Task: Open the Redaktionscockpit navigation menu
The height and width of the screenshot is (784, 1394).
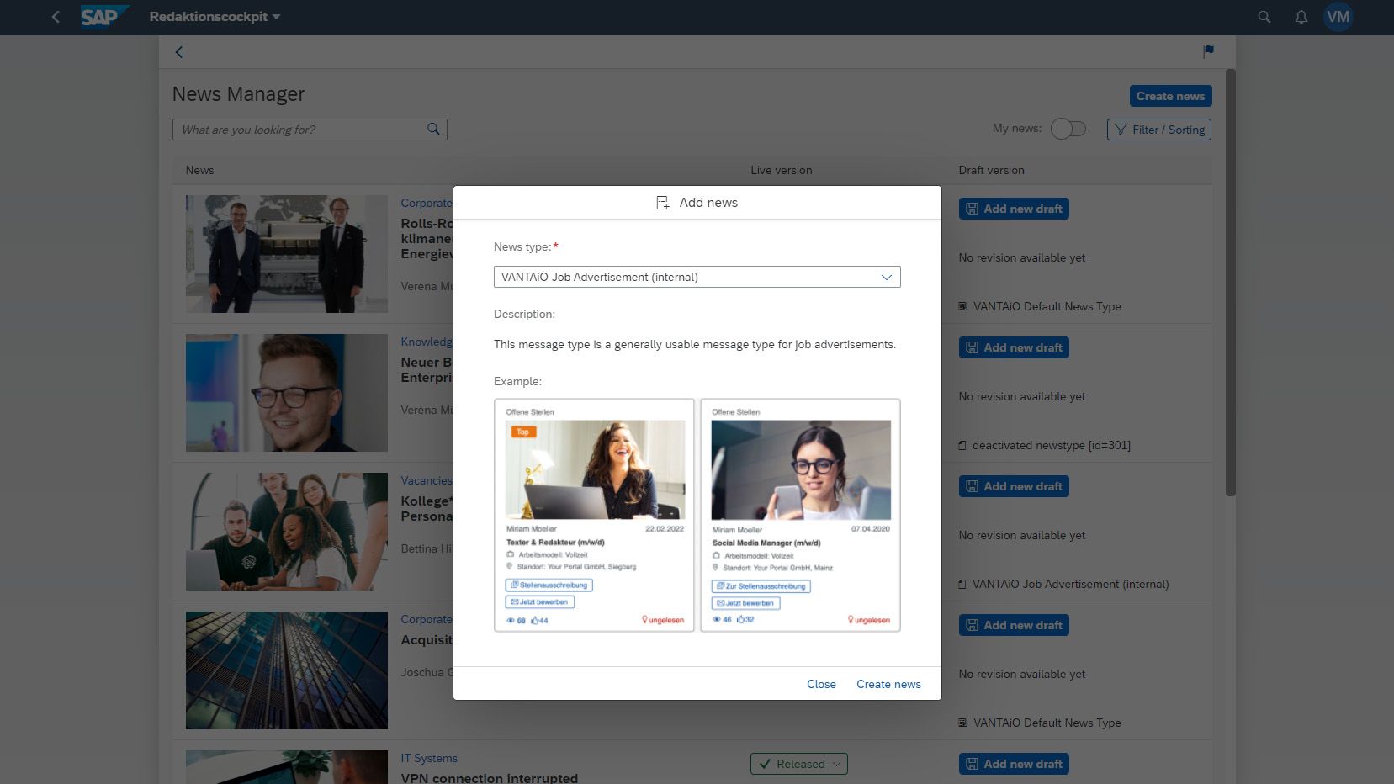Action: click(x=215, y=17)
